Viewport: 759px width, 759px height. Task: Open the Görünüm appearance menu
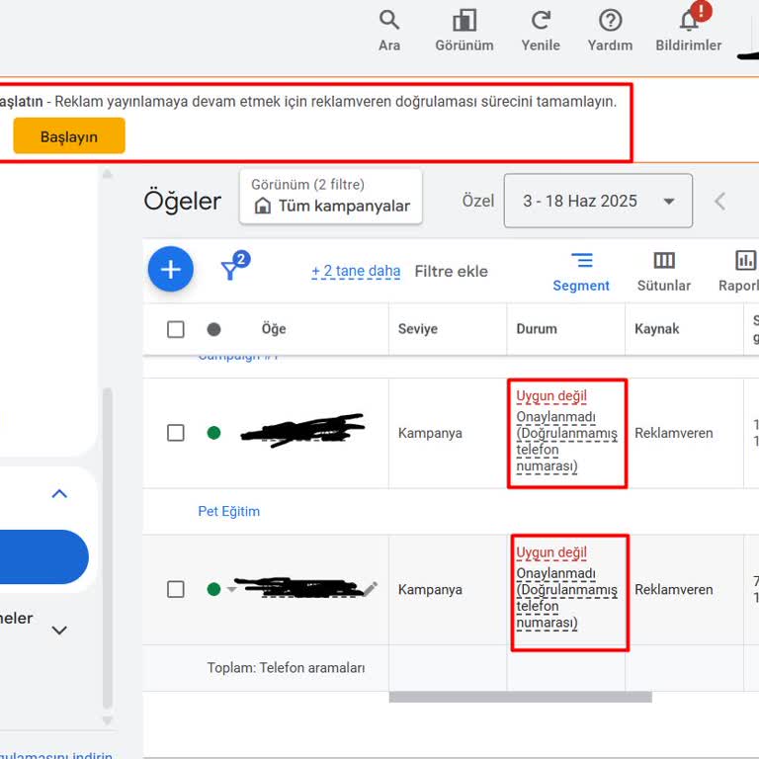(464, 30)
